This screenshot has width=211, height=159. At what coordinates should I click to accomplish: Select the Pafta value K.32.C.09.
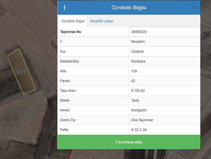coord(139,130)
